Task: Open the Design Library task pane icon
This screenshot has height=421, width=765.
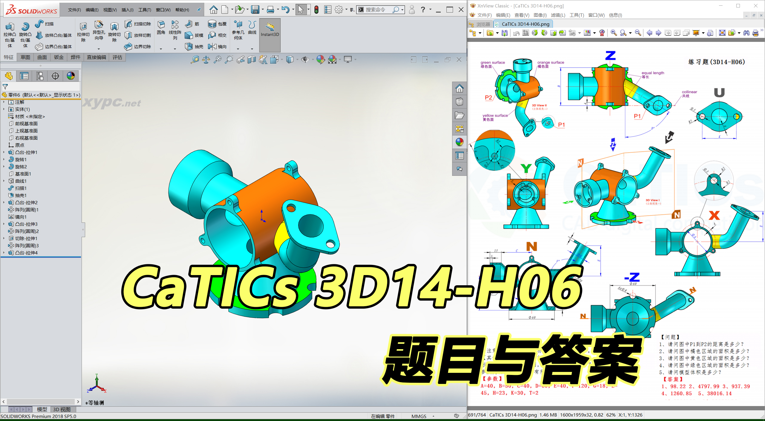Action: (459, 102)
